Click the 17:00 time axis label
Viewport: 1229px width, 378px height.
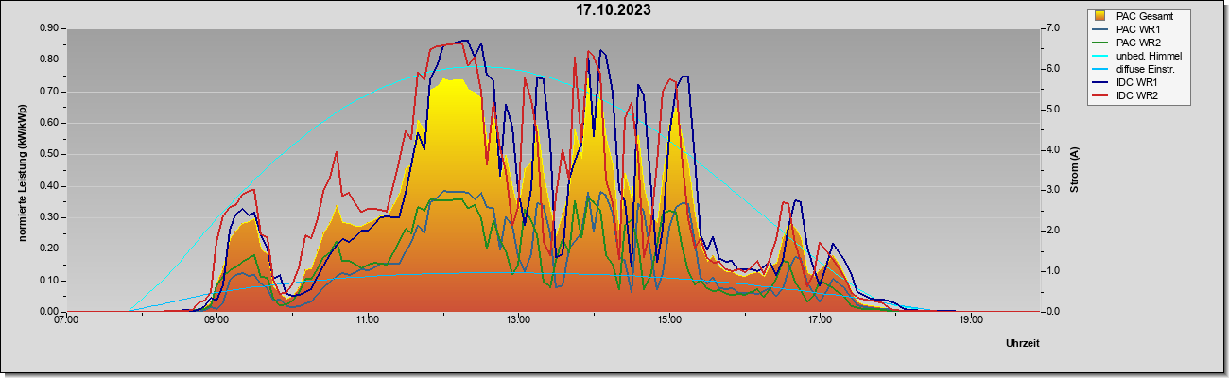(820, 320)
